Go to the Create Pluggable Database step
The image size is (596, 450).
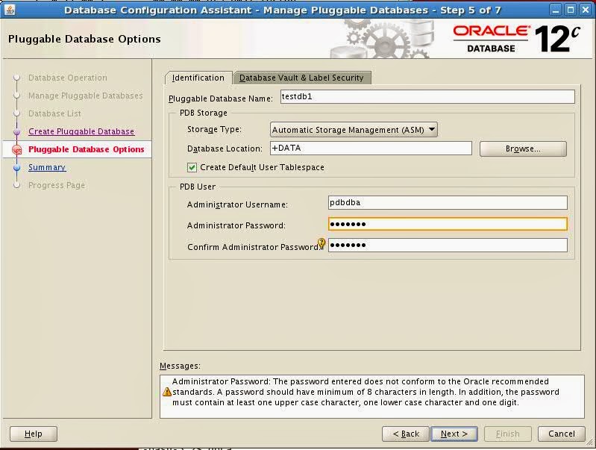click(x=81, y=131)
